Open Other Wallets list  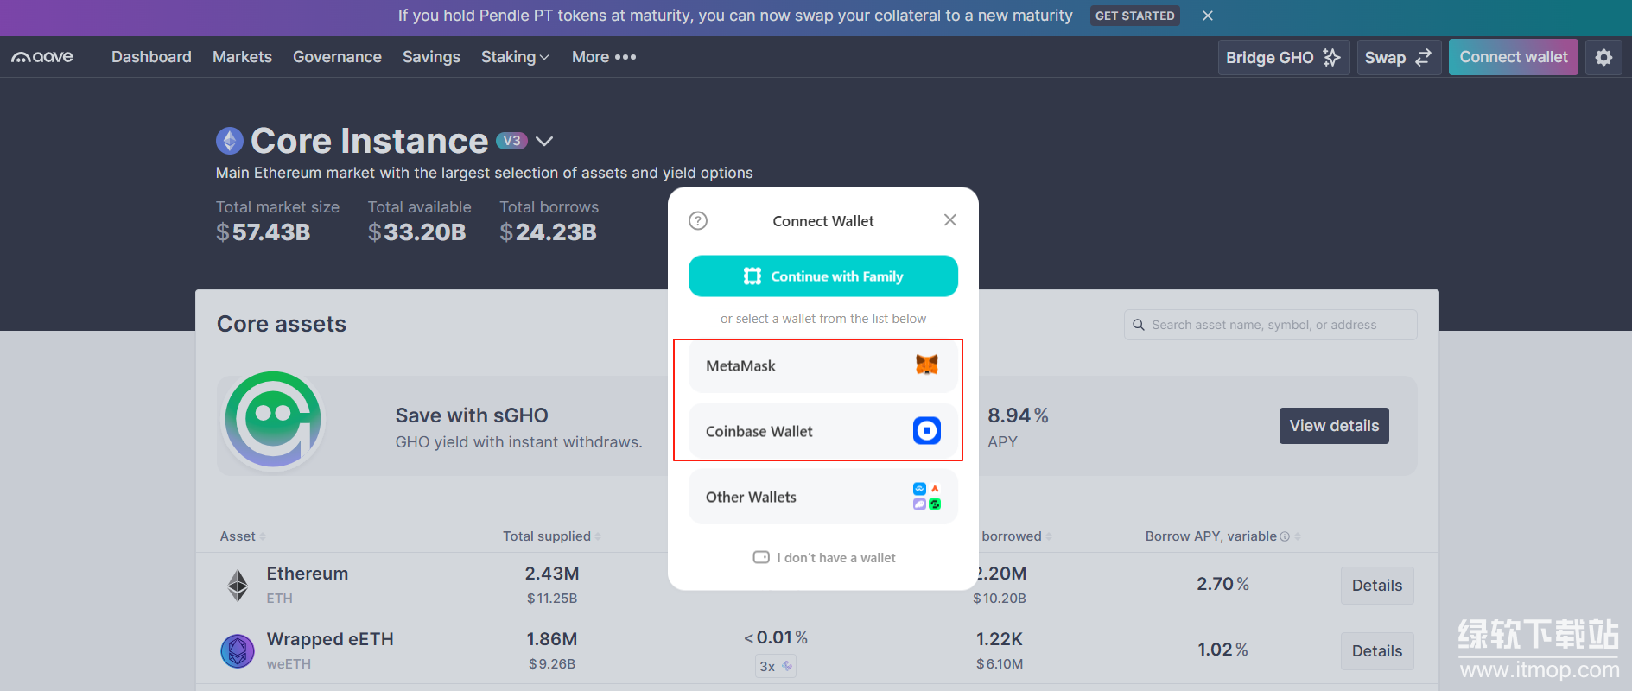point(822,497)
